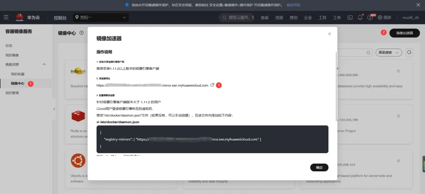The height and width of the screenshot is (194, 425).
Task: Click '推荐安装1.11.2以上版本的容器引擎客户端' text
Action: click(127, 68)
